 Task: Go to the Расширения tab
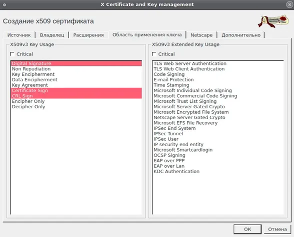(x=88, y=35)
